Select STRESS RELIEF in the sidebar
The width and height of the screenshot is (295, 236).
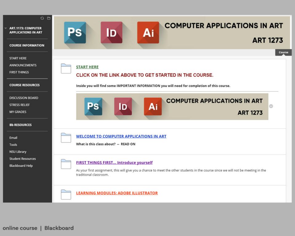20,105
